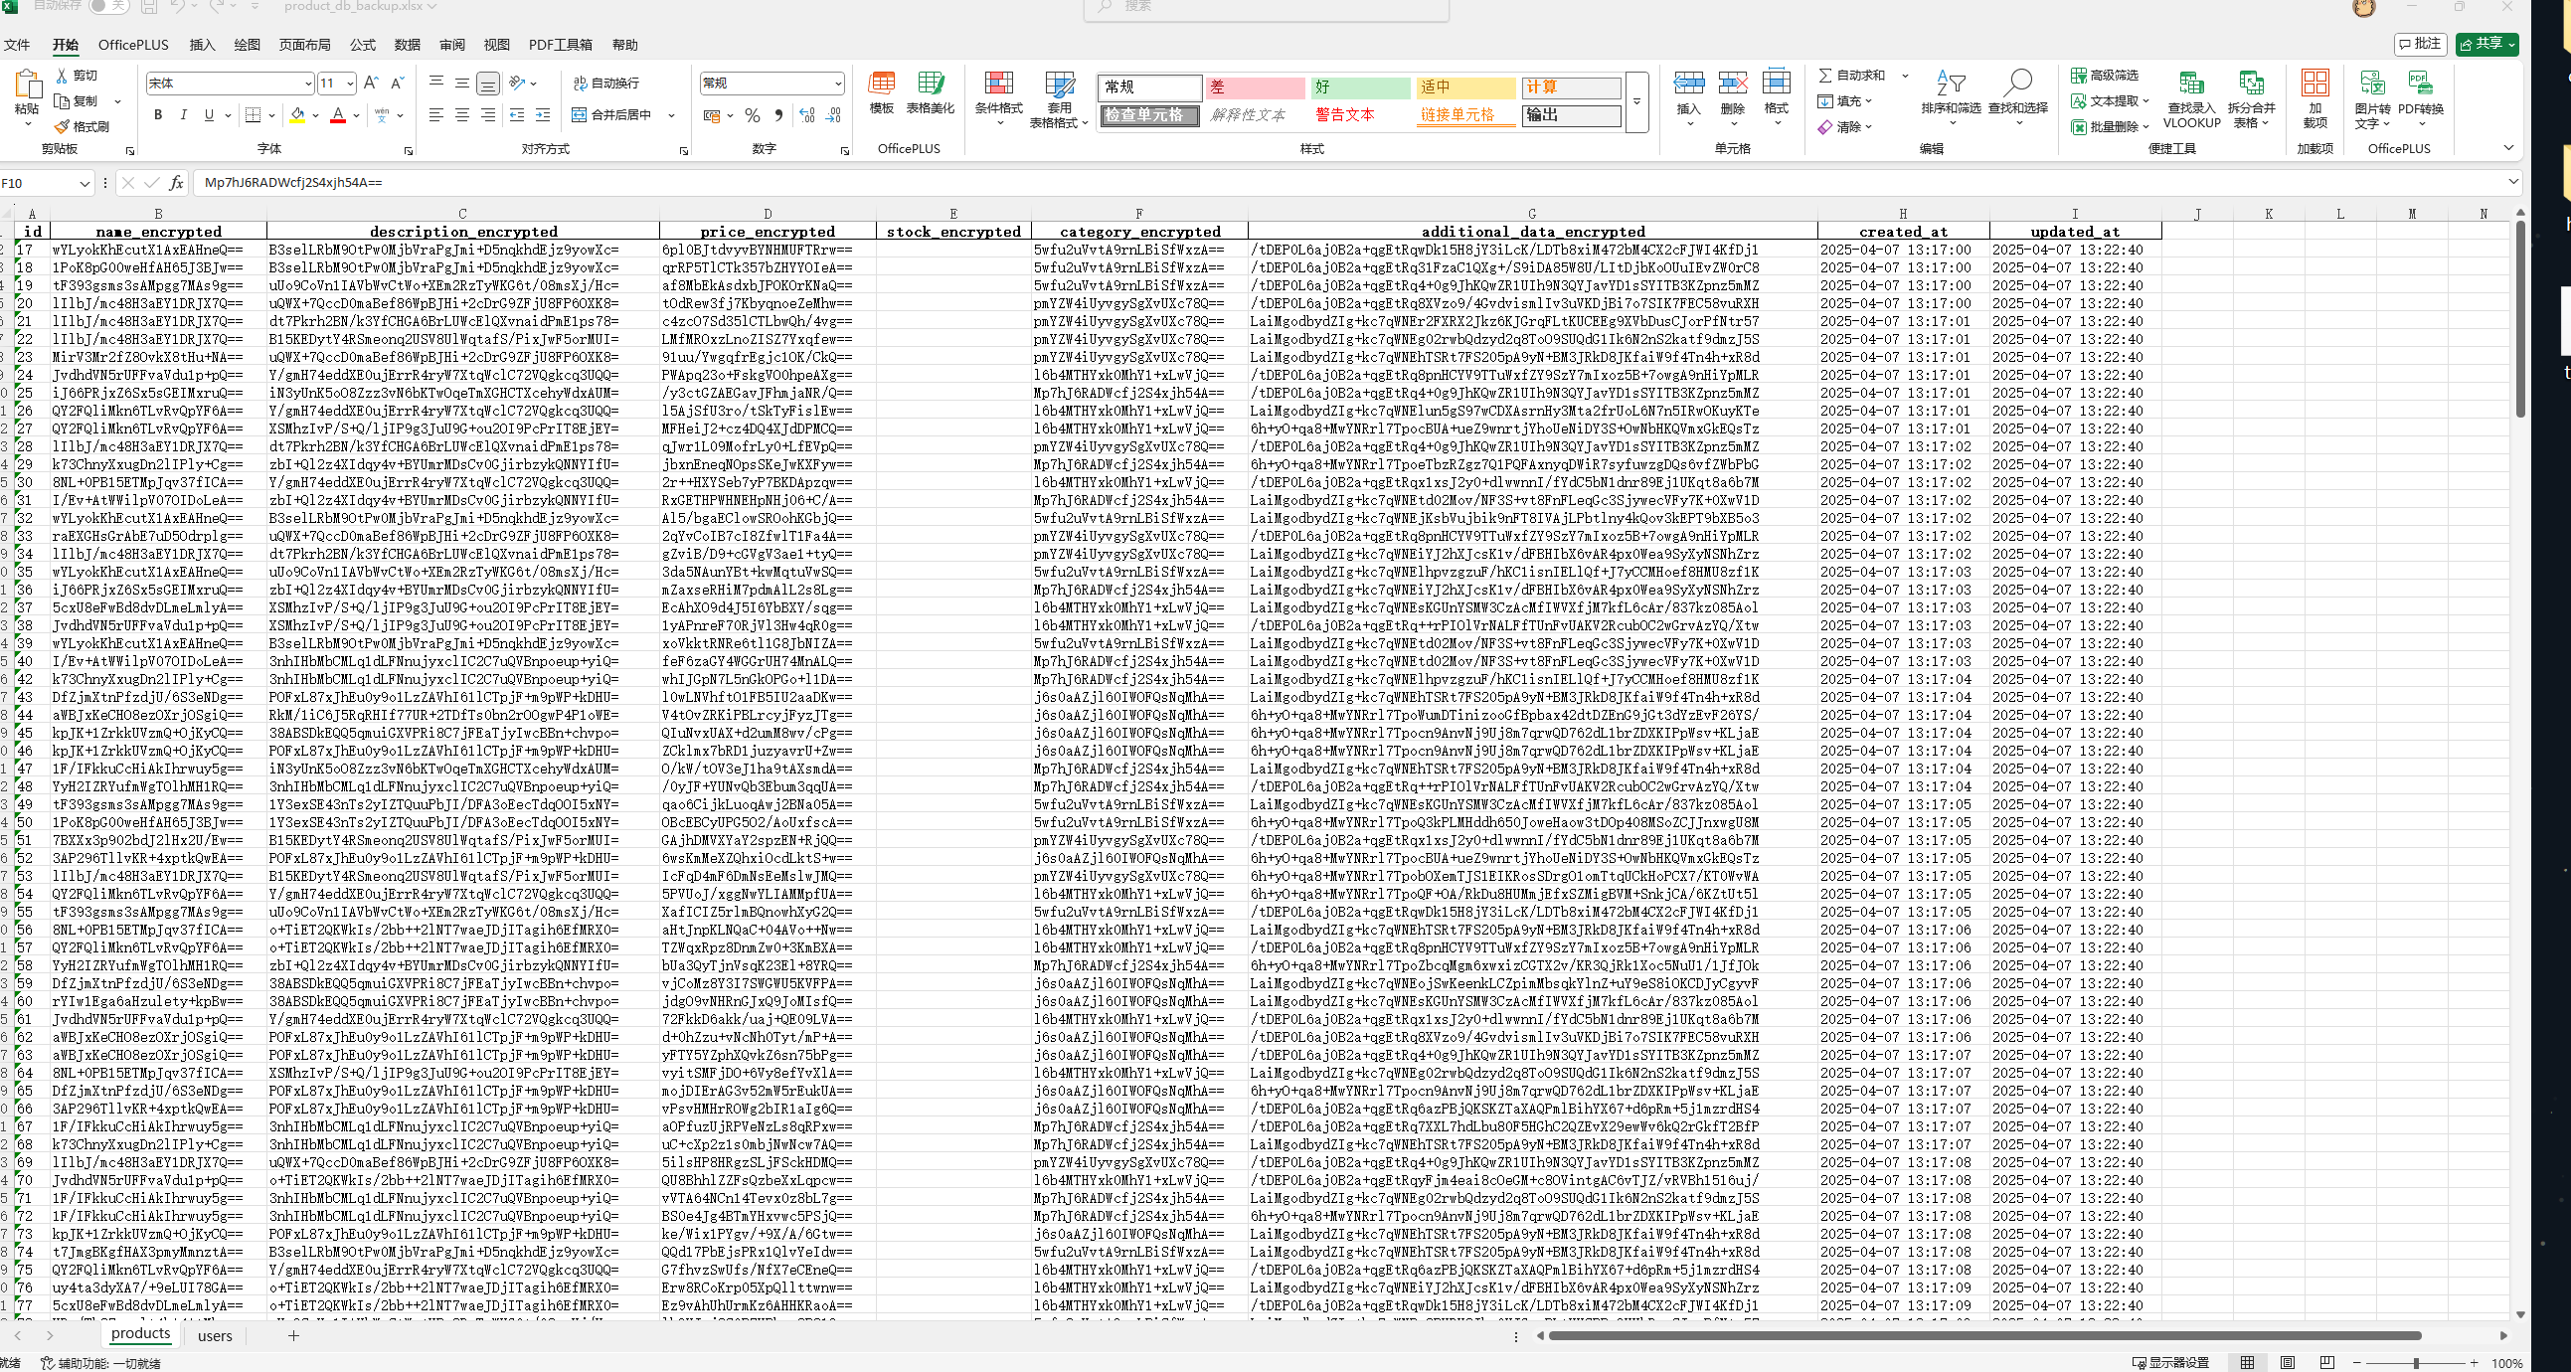Viewport: 2571px width, 1372px height.
Task: Toggle bold formatting
Action: coord(158,115)
